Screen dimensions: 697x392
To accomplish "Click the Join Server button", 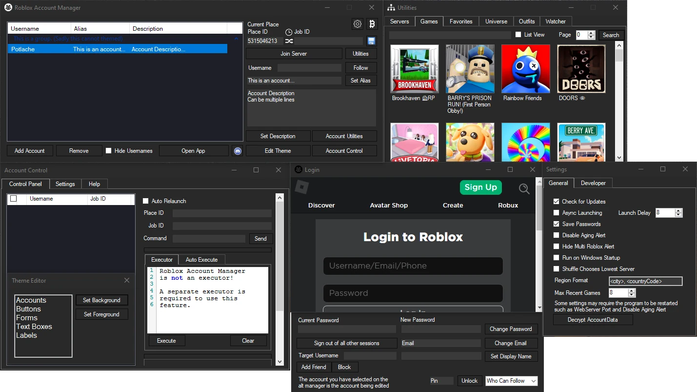I will (x=294, y=53).
